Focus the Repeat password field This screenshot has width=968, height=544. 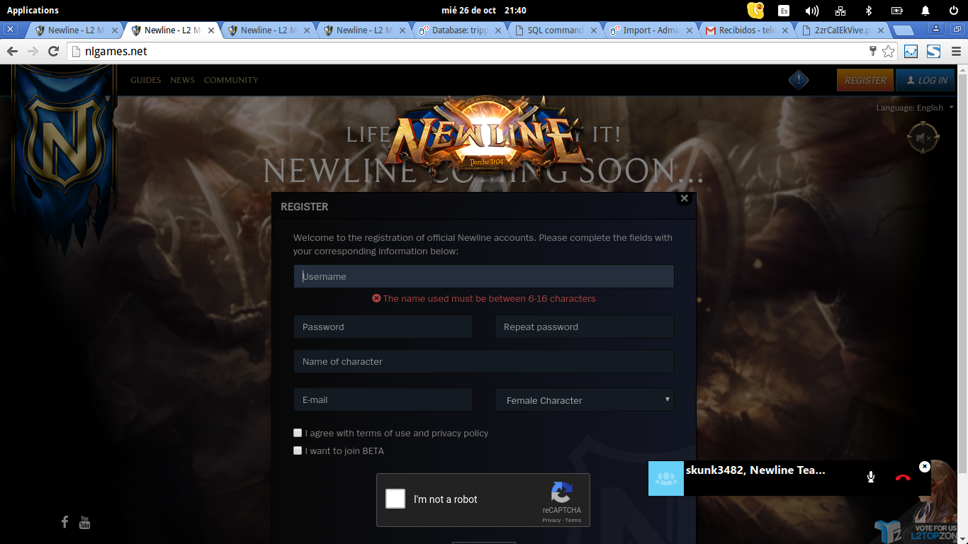click(x=585, y=327)
